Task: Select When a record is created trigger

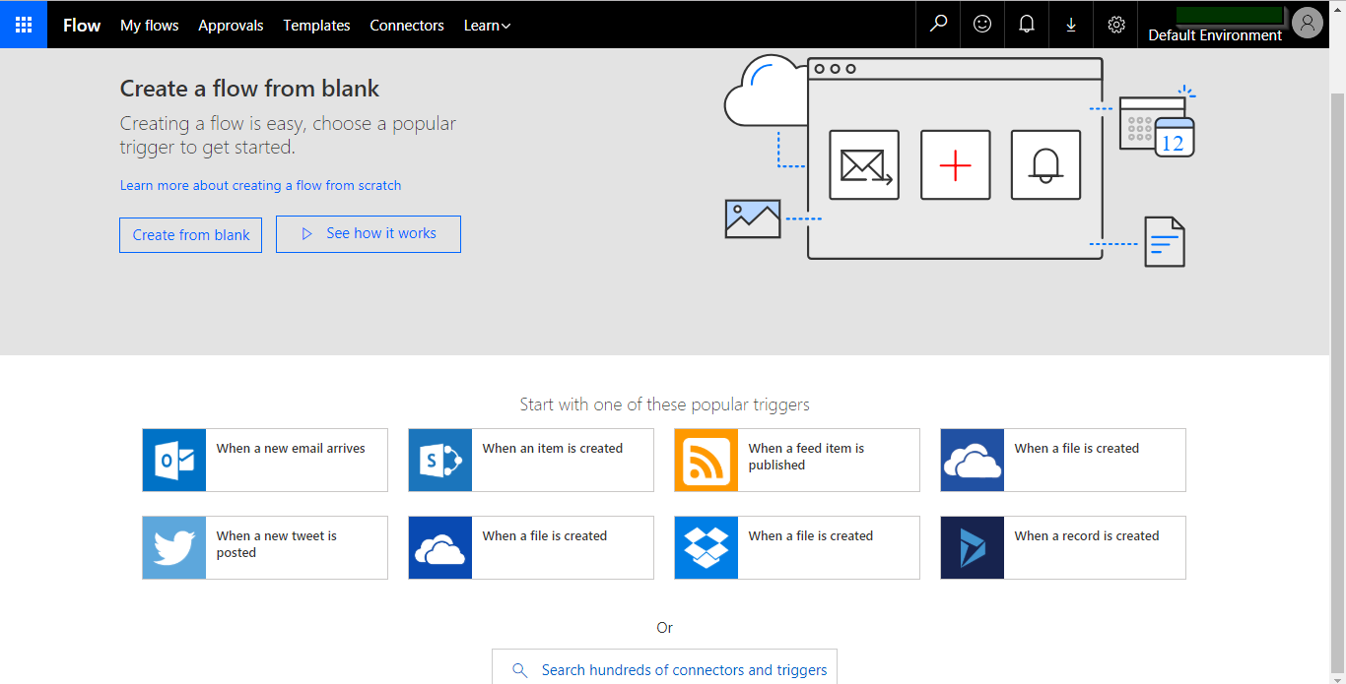Action: pos(1063,547)
